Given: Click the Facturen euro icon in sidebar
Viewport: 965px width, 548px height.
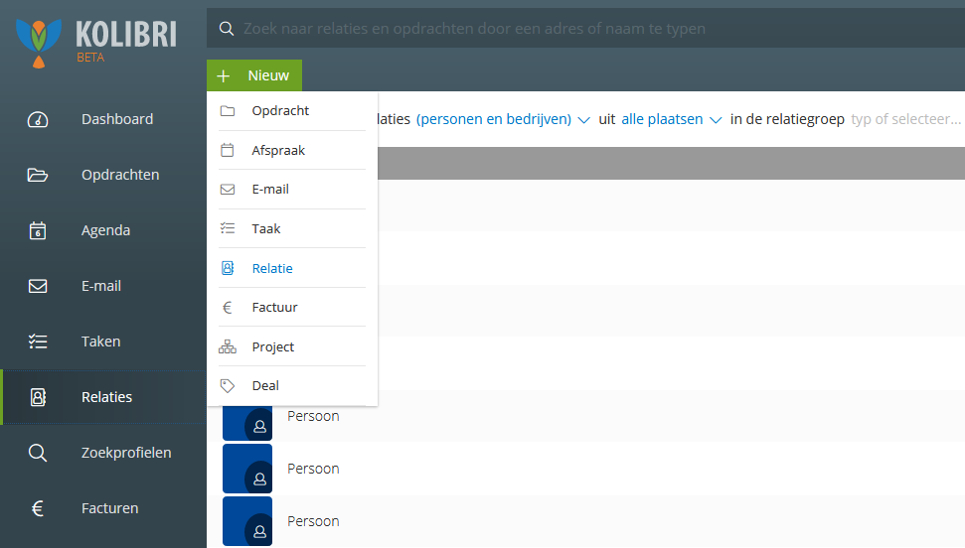Looking at the screenshot, I should pyautogui.click(x=38, y=508).
